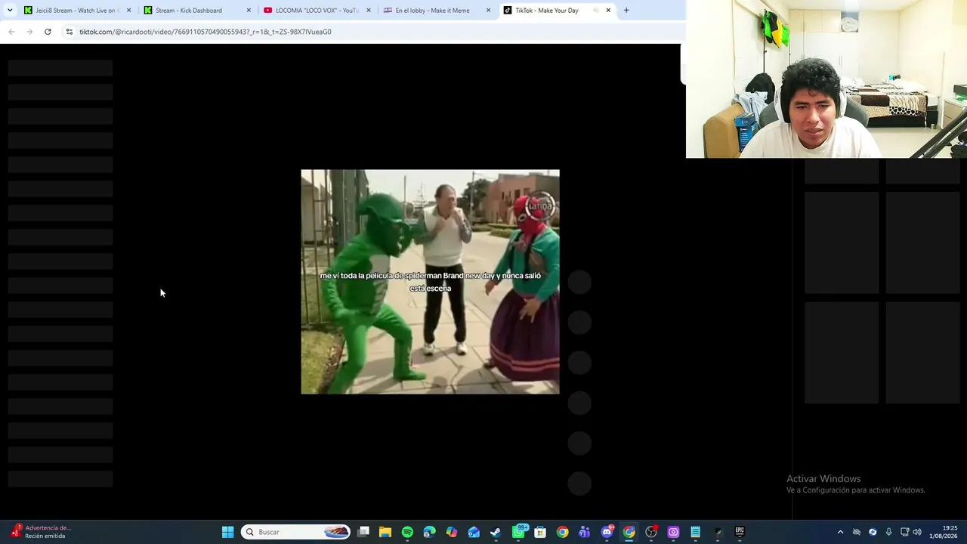Close the TikTok tab

[608, 11]
